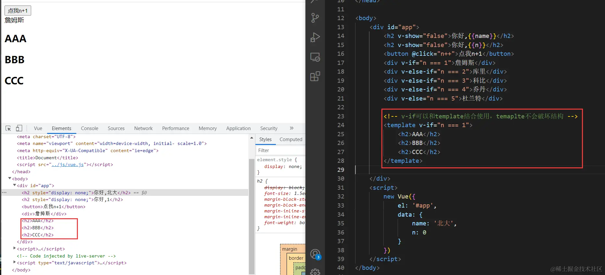Click the name: '北大' code line
This screenshot has width=605, height=275.
point(434,223)
